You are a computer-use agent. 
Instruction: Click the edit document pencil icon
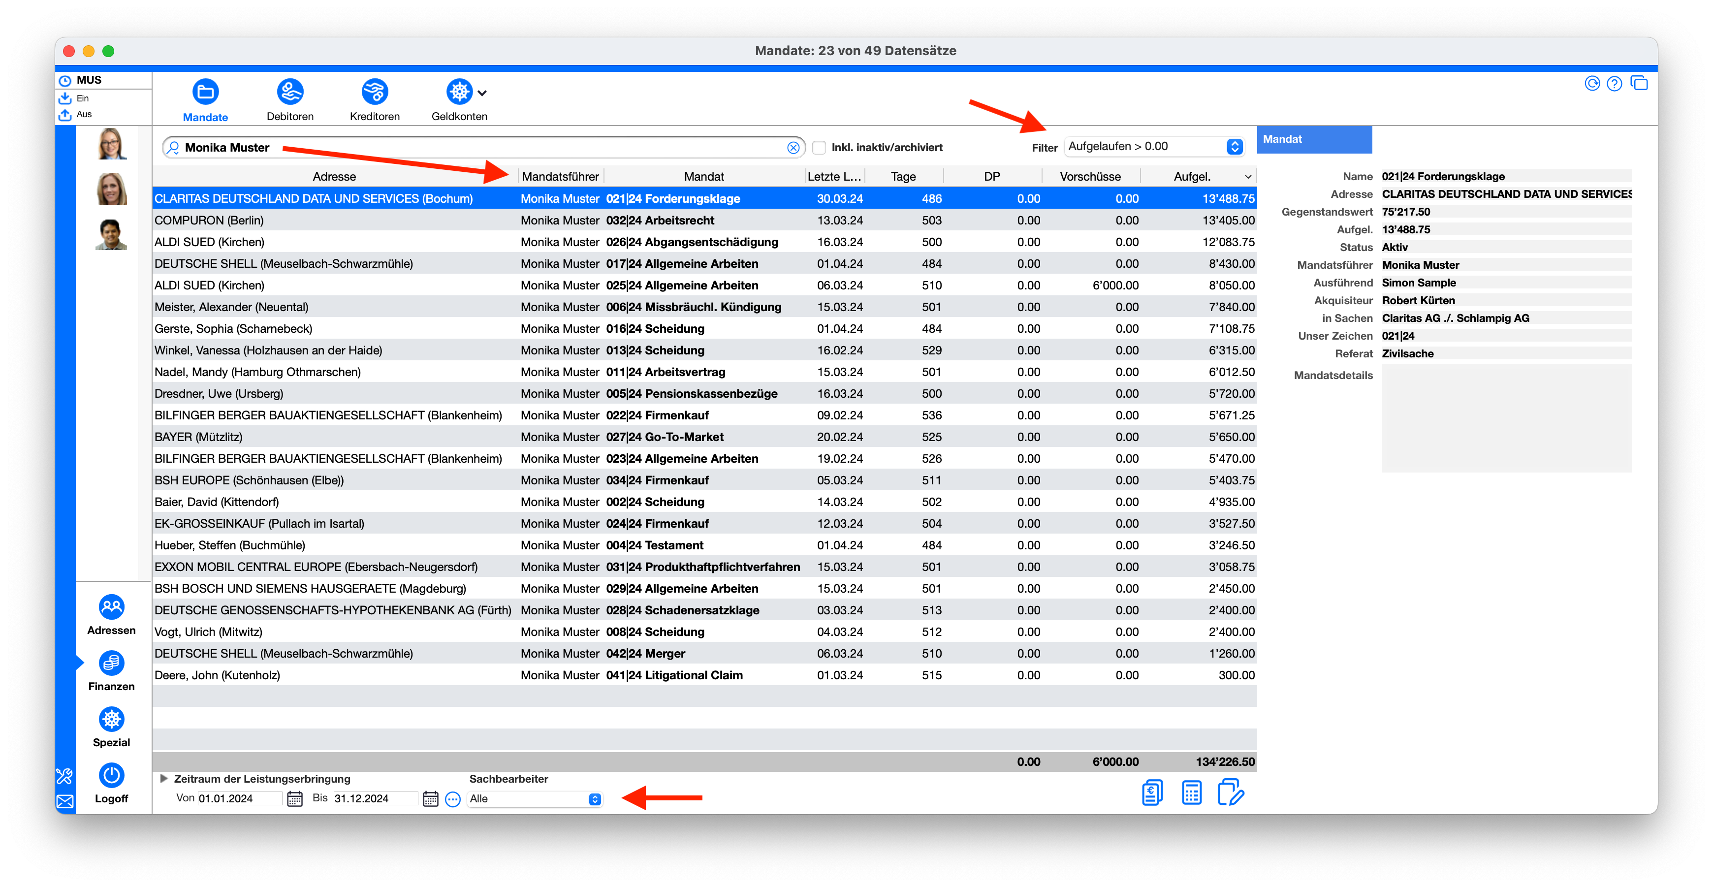tap(1230, 793)
